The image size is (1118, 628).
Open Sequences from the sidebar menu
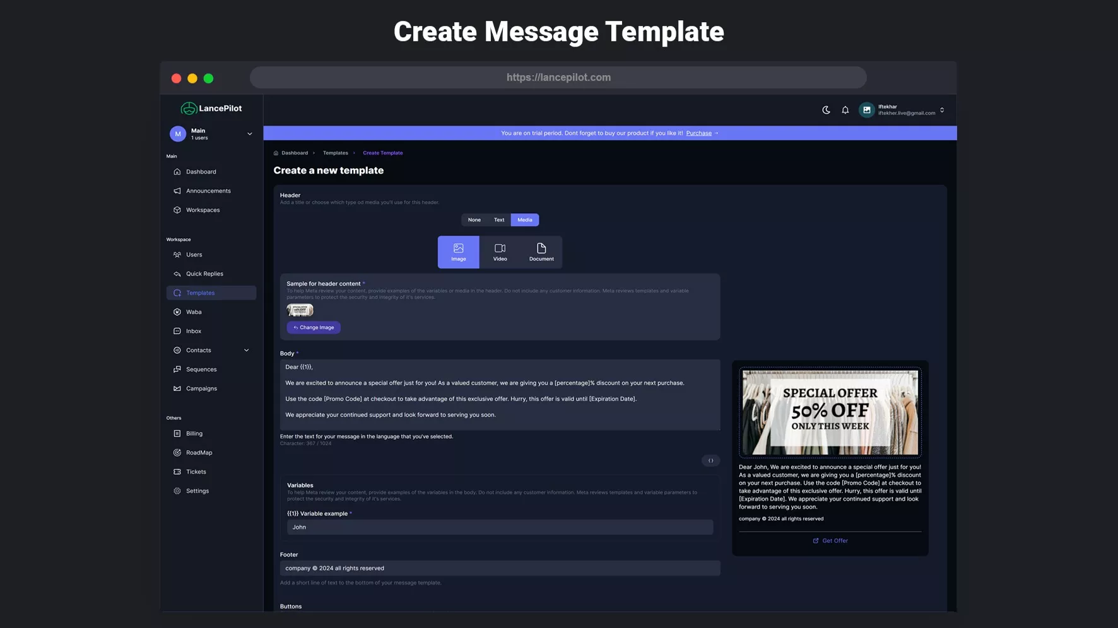point(201,369)
